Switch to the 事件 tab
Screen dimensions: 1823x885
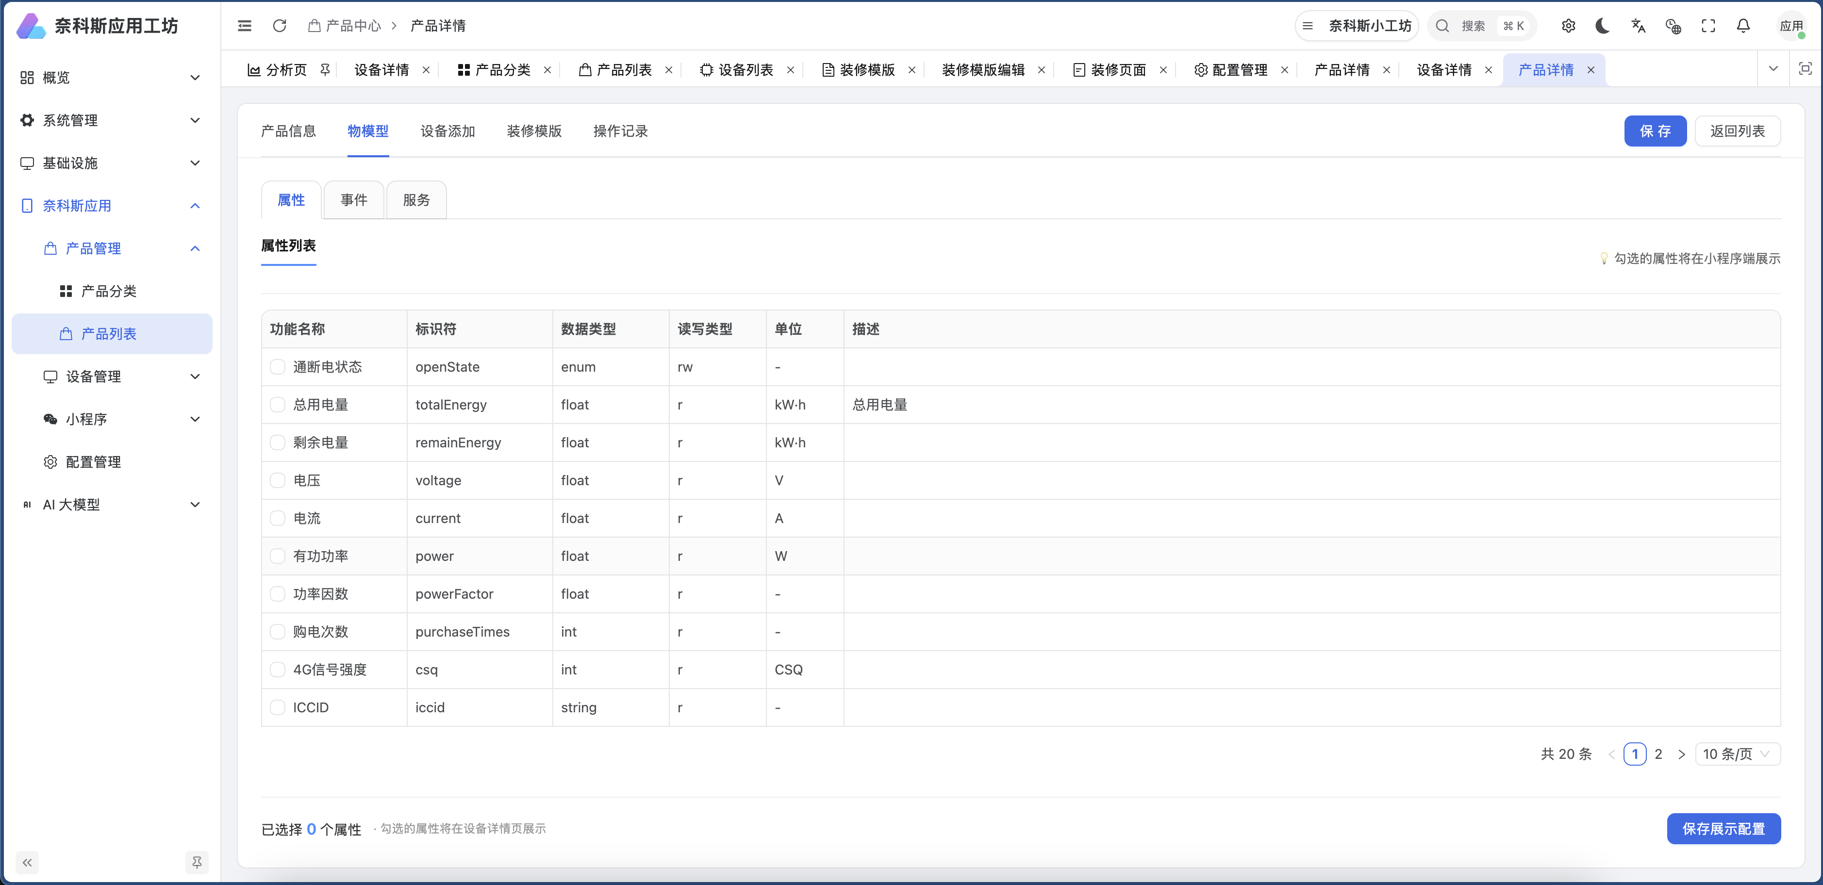[x=354, y=200]
